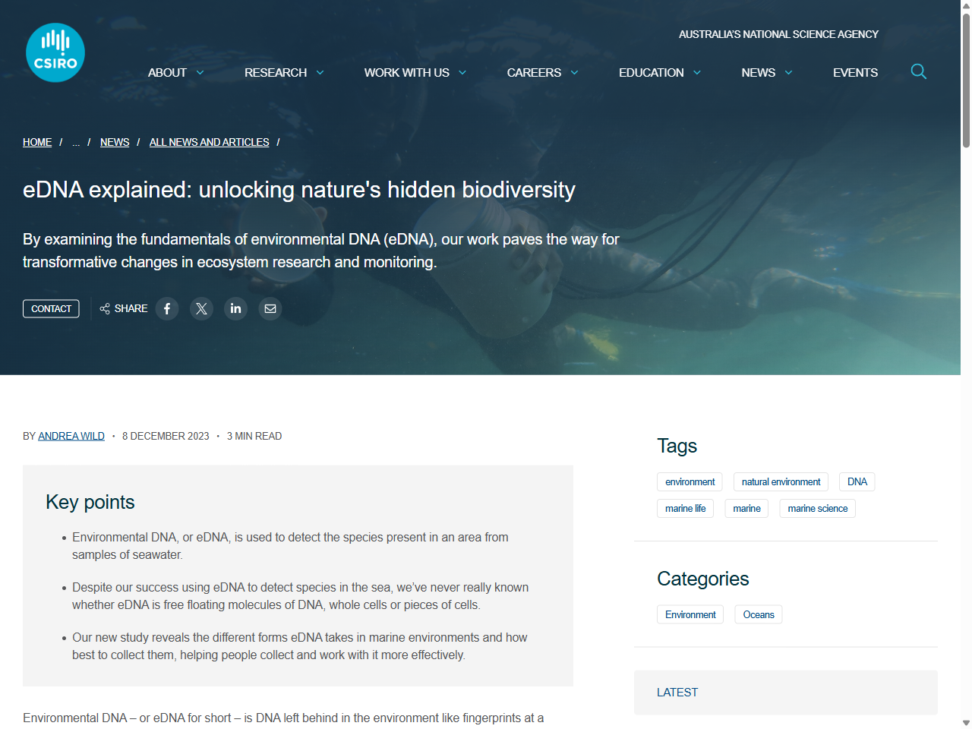Follow the ALL NEWS AND ARTICLES breadcrumb
Image resolution: width=972 pixels, height=729 pixels.
(x=209, y=142)
